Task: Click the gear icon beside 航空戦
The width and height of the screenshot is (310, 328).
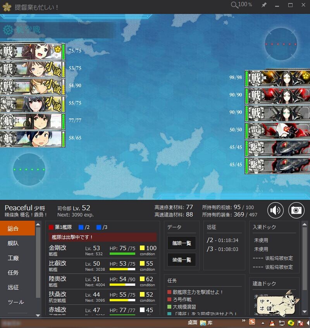Action: pos(8,30)
